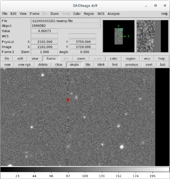170x179 pixels.
Task: Open the Analysis menu
Action: pos(113,14)
